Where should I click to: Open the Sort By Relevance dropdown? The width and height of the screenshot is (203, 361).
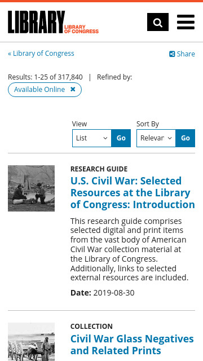(156, 138)
